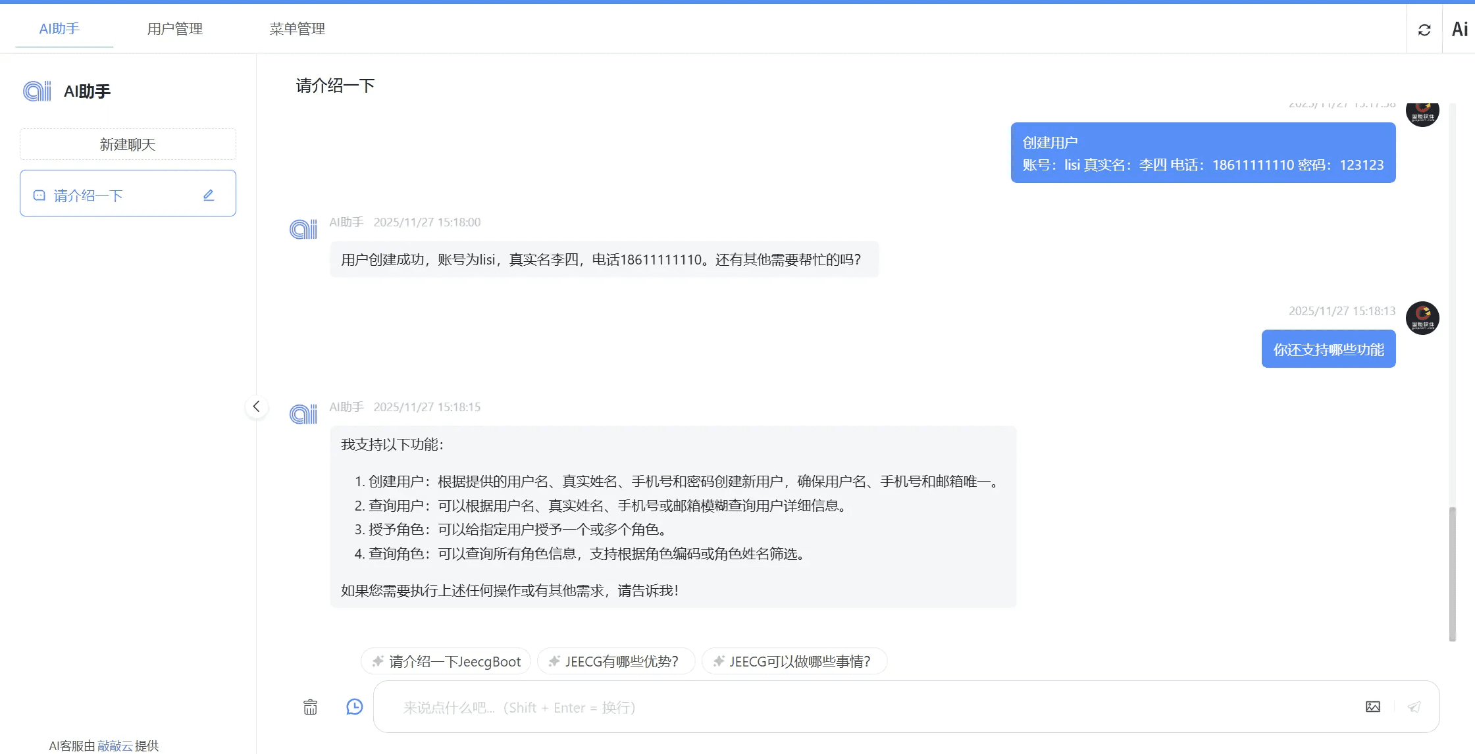The height and width of the screenshot is (754, 1475).
Task: Open the 敲敲云 link in footer
Action: (115, 745)
